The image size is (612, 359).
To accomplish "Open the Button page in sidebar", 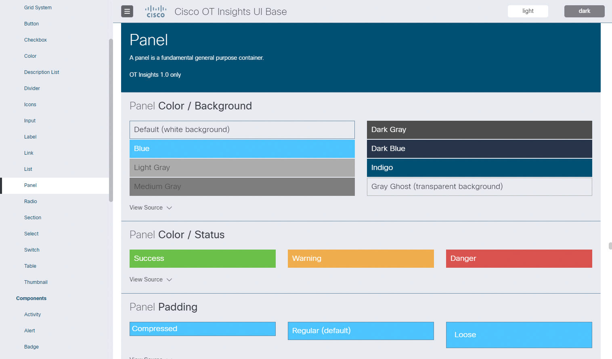I will pyautogui.click(x=31, y=24).
